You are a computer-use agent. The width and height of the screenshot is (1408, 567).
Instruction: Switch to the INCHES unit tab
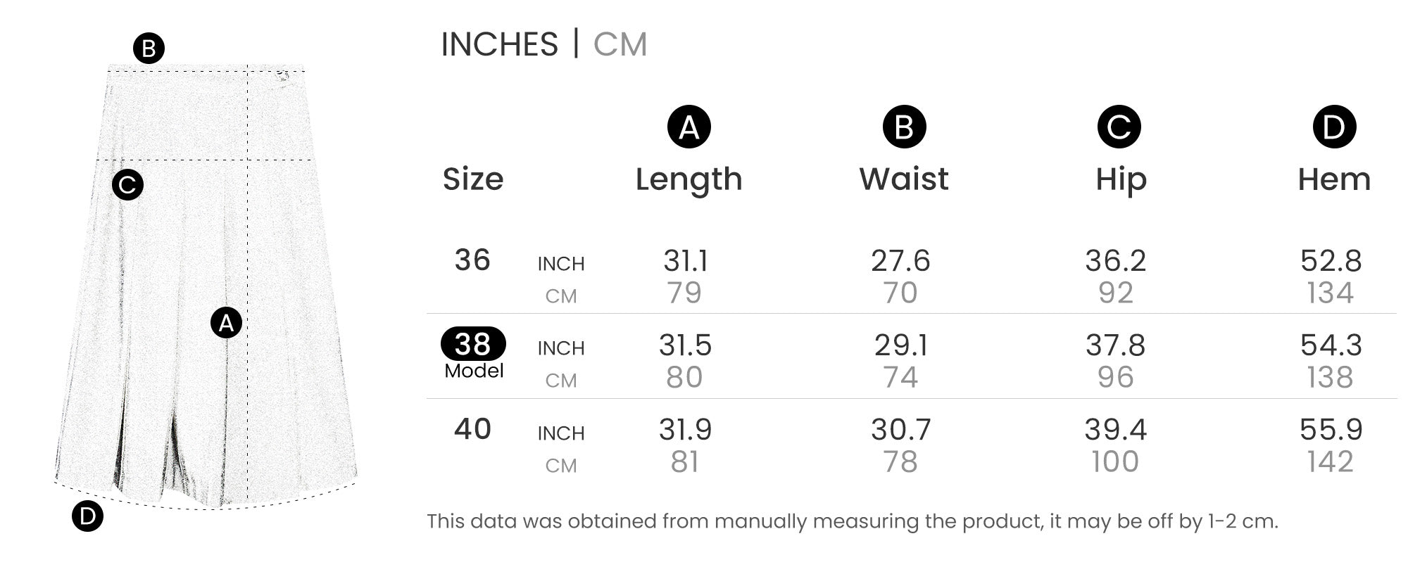(x=499, y=44)
